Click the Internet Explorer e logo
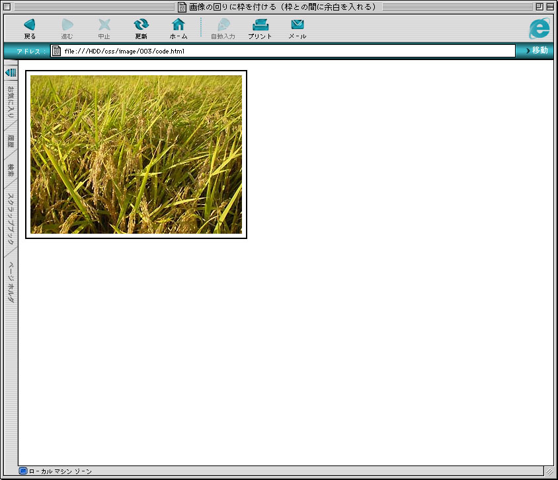This screenshot has height=480, width=558. (539, 28)
